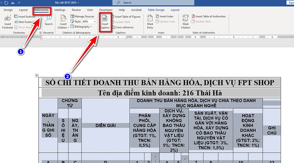Expand the Bibliography dropdown

coord(81,26)
